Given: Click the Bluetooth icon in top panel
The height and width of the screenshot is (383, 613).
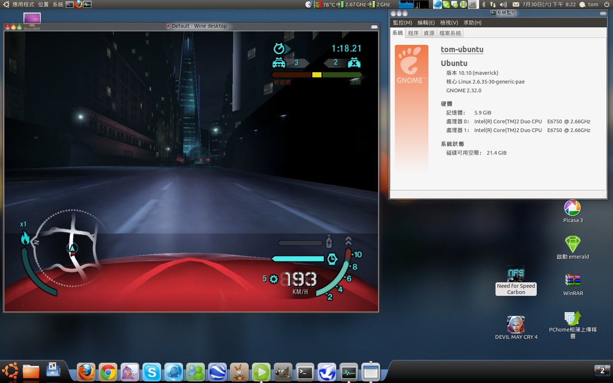Looking at the screenshot, I should (484, 4).
